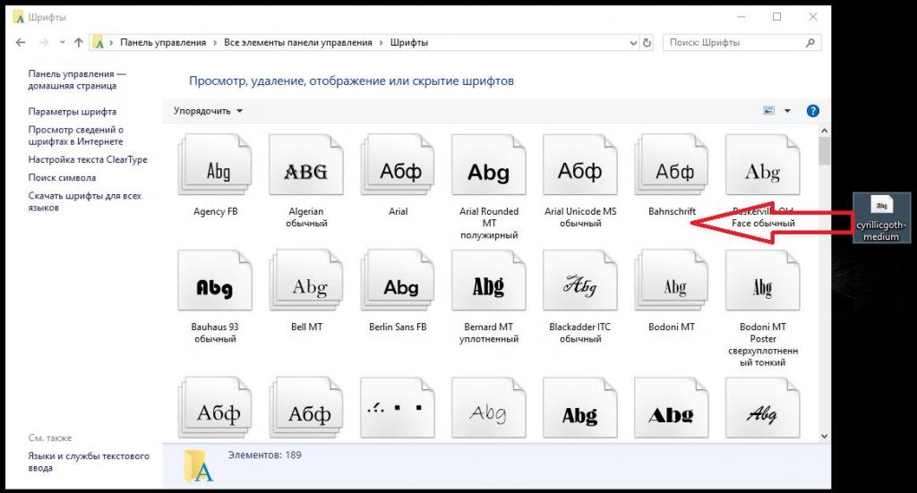Select the heavy slab Abg font in bottom row
Screen dimensions: 917x493
click(x=672, y=408)
